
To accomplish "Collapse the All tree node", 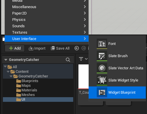I will tap(5, 66).
